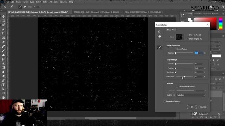Click the hue spectrum strip in Color panel
This screenshot has height=126, width=225.
221,23
